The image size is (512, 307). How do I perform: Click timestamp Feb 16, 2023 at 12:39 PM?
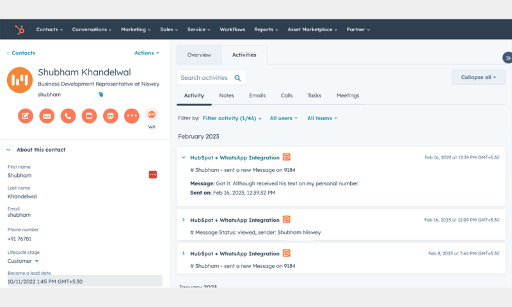coord(461,157)
